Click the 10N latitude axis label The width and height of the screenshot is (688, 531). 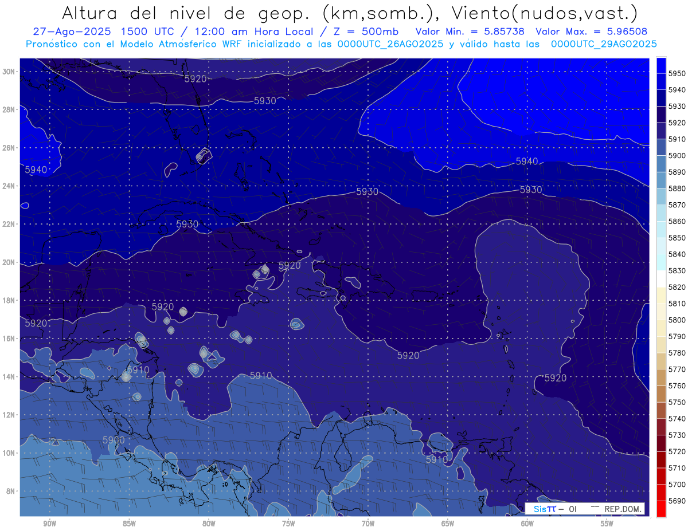(x=10, y=453)
